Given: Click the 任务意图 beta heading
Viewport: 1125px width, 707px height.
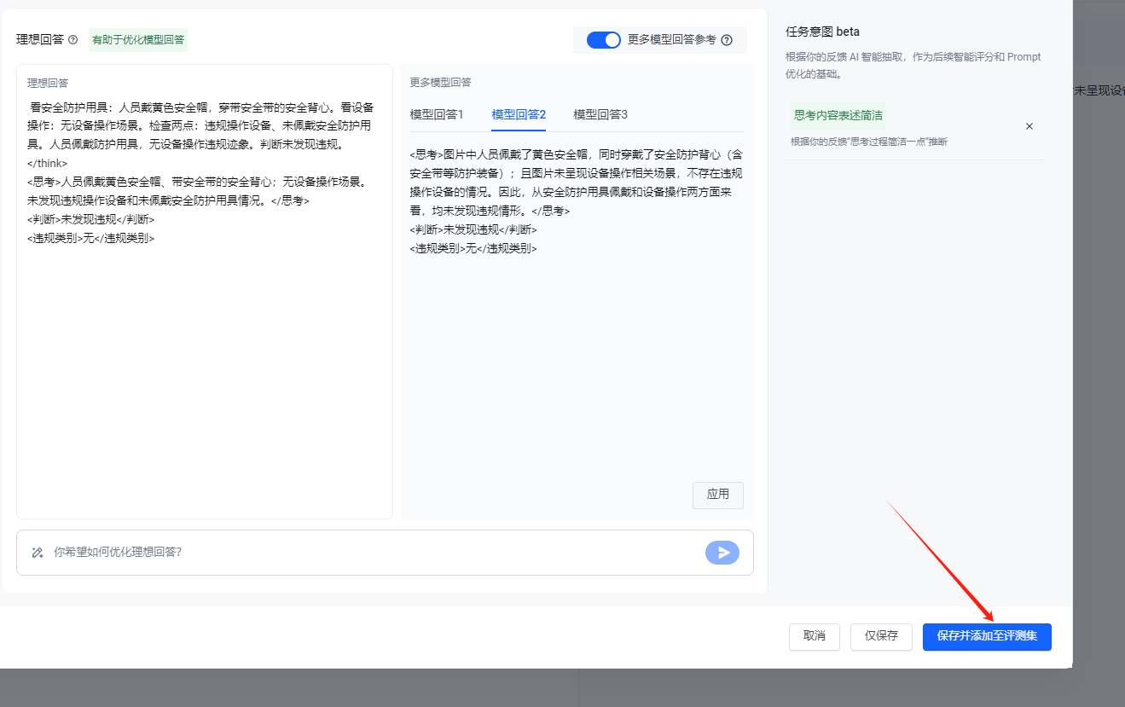Looking at the screenshot, I should click(x=822, y=32).
